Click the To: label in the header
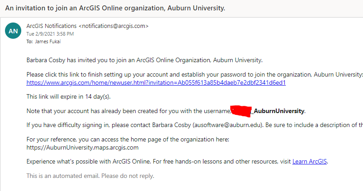The height and width of the screenshot is (191, 363). pos(29,41)
